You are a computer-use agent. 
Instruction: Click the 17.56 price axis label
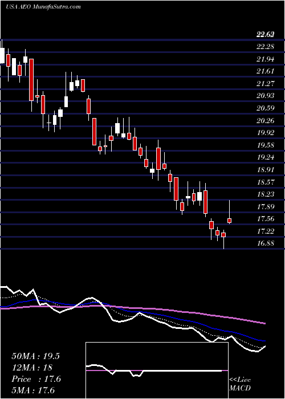(x=266, y=219)
